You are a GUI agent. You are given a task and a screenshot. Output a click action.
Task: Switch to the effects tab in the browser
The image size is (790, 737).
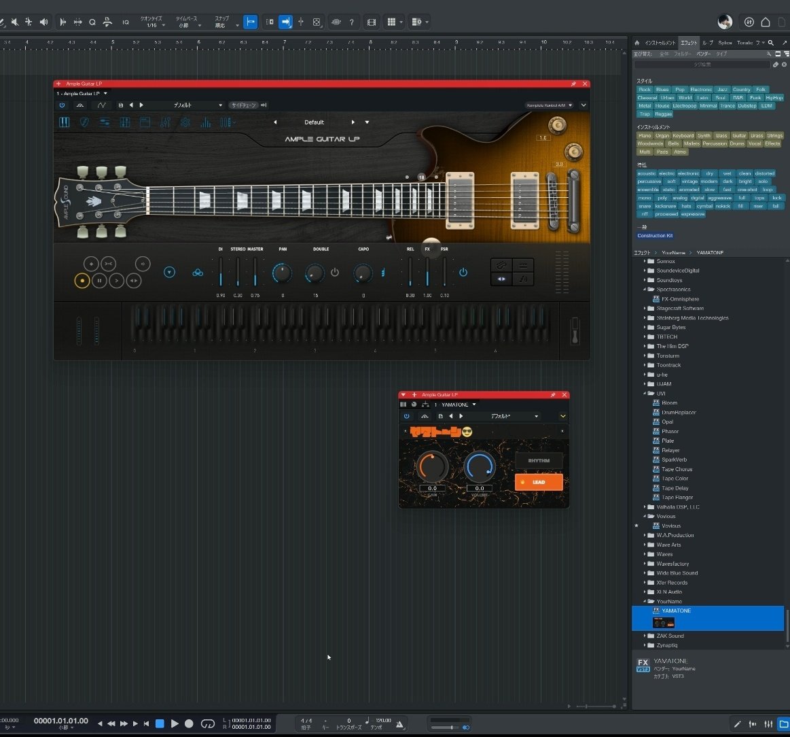coord(688,43)
